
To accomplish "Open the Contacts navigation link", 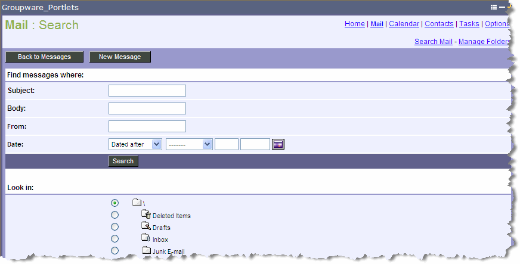I will click(x=439, y=24).
